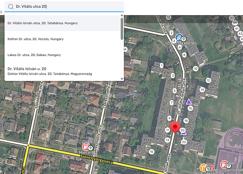Click house number 6 marker
243x174 pixels.
[x=180, y=47]
